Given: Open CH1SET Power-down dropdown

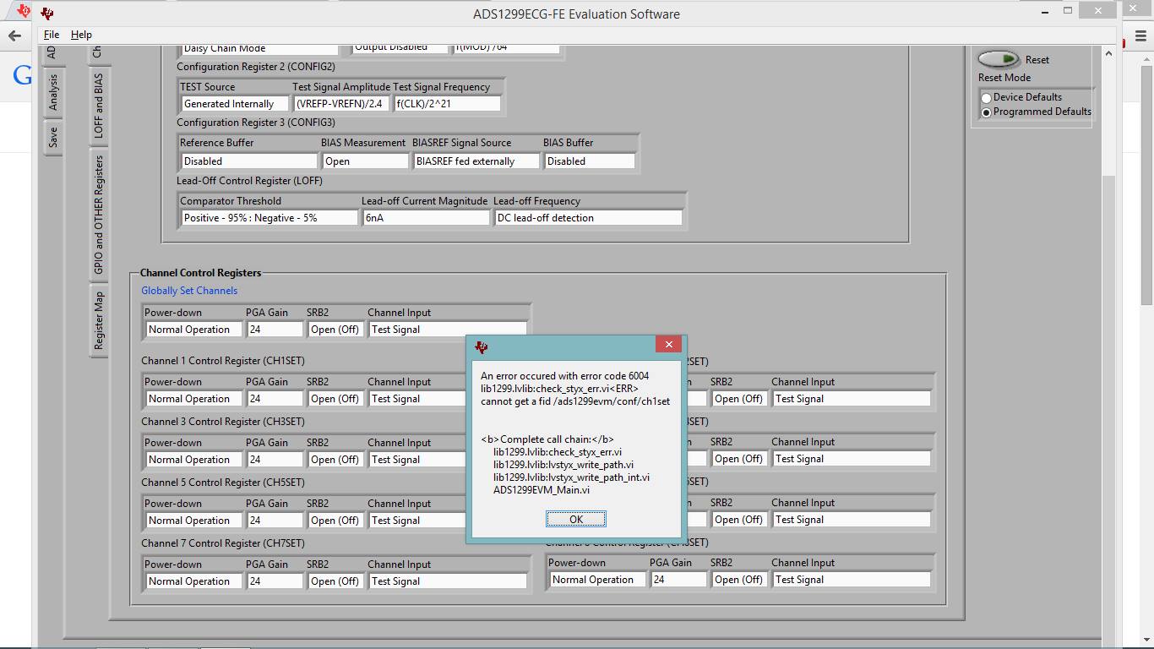Looking at the screenshot, I should pyautogui.click(x=193, y=399).
